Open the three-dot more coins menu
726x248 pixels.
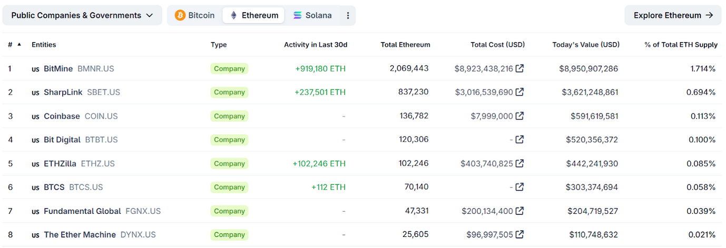[348, 15]
